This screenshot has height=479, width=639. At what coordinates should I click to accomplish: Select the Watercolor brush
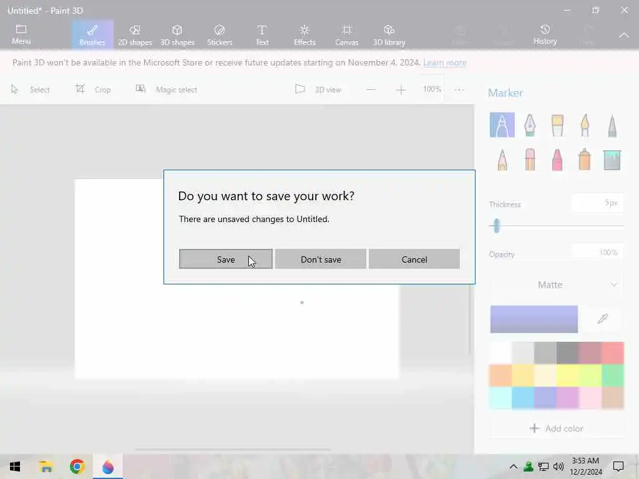click(x=585, y=125)
